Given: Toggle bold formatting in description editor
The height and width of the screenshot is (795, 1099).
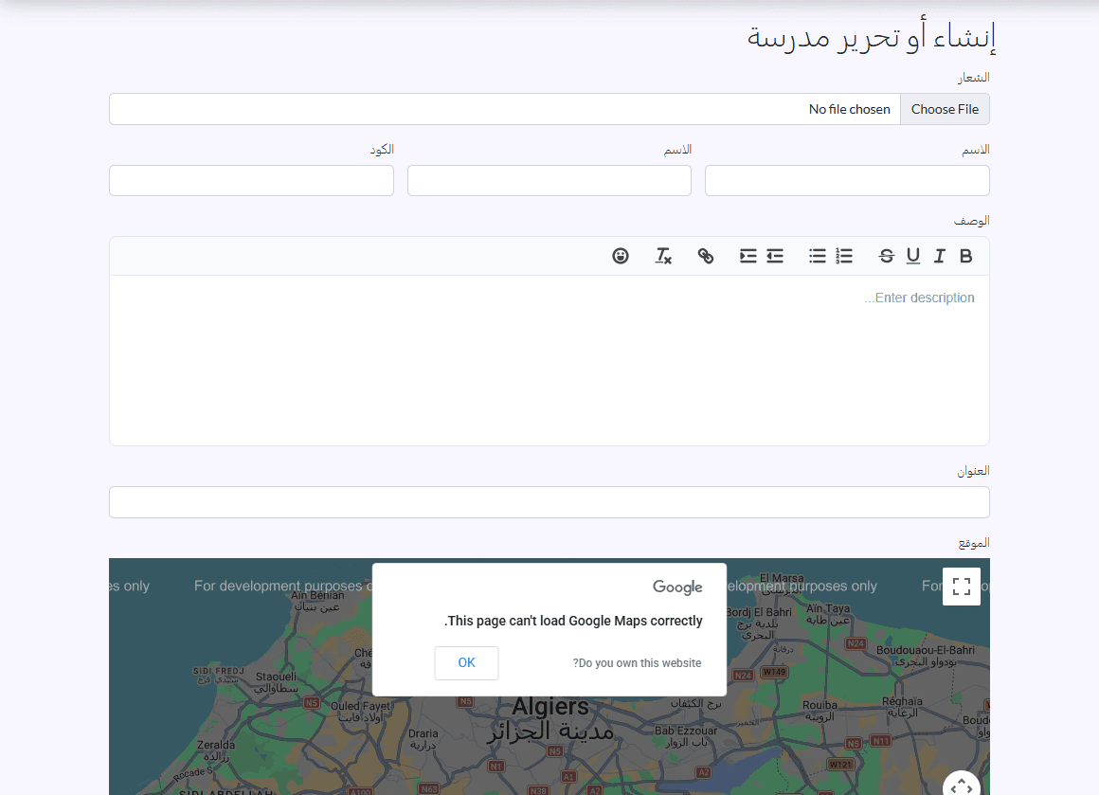Looking at the screenshot, I should pyautogui.click(x=965, y=256).
